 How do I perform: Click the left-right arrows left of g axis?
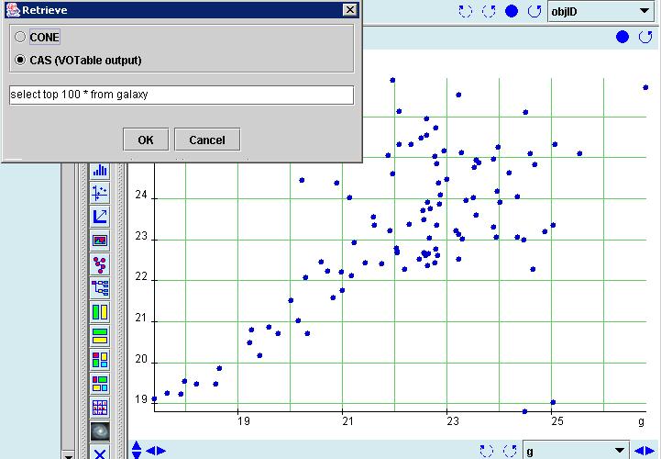(x=156, y=451)
